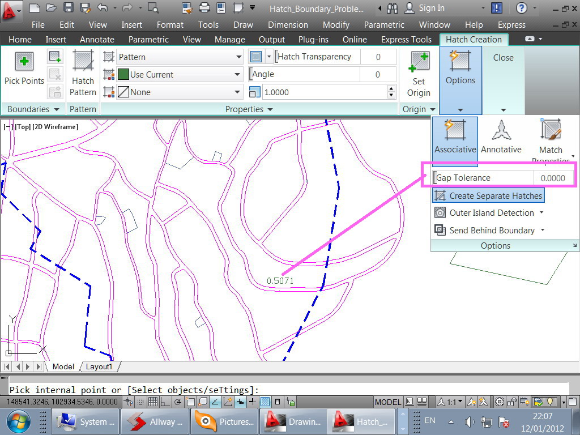Toggle Polar Tracking in status bar

[178, 402]
